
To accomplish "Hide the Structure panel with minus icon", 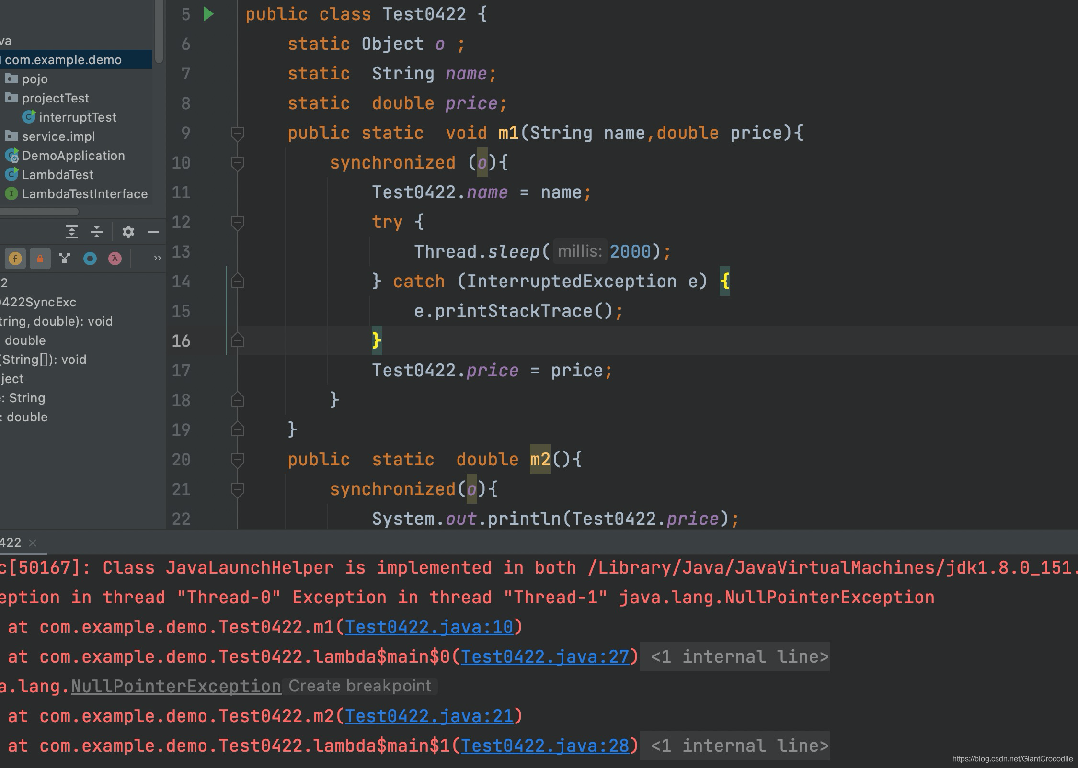I will point(153,232).
